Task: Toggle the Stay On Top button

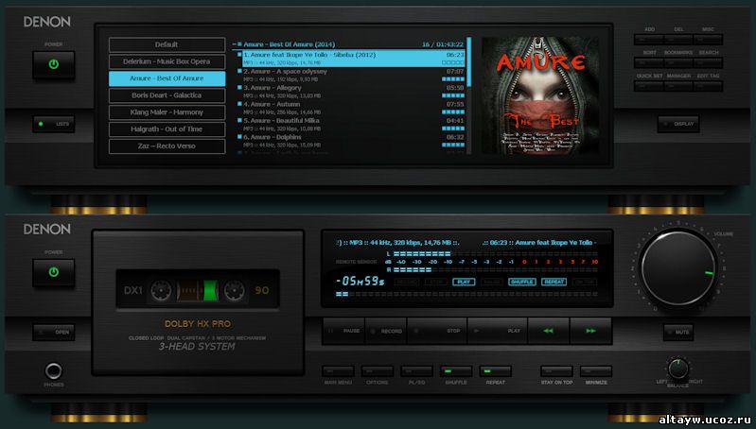Action: (x=556, y=371)
